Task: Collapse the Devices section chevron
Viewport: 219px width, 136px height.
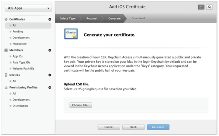Action: tap(50, 75)
